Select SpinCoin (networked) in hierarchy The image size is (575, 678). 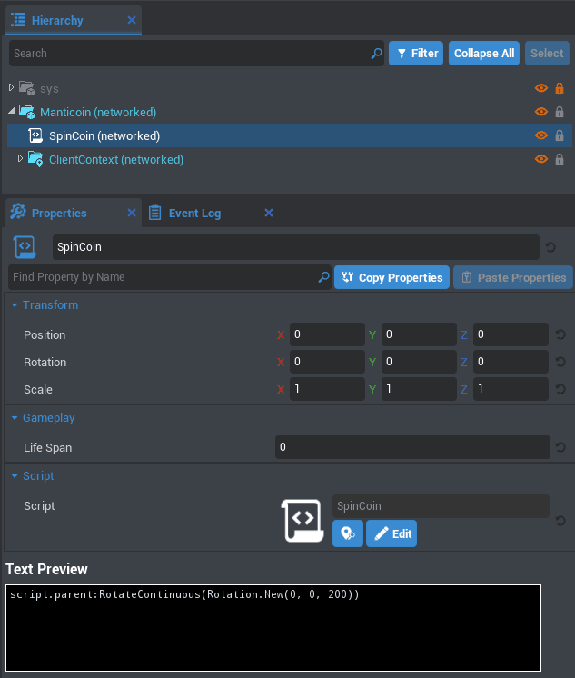(290, 135)
